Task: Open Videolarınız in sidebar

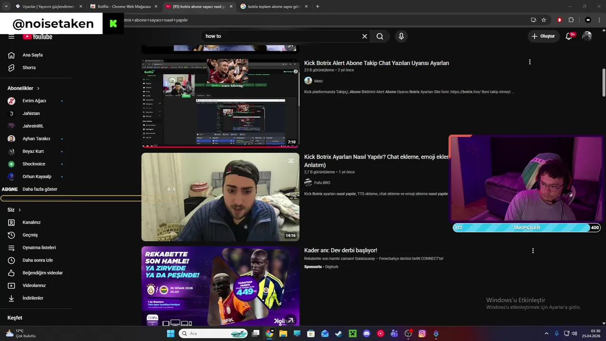Action: click(34, 286)
